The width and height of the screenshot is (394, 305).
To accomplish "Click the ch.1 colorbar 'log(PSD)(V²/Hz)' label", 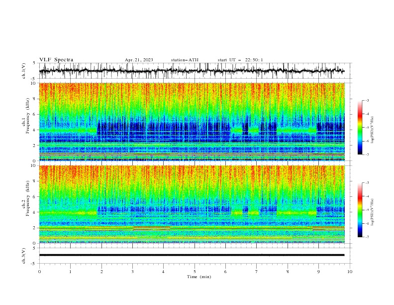I will tap(373, 130).
